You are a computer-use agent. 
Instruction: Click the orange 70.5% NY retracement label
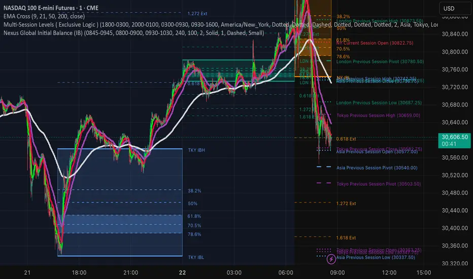(343, 49)
